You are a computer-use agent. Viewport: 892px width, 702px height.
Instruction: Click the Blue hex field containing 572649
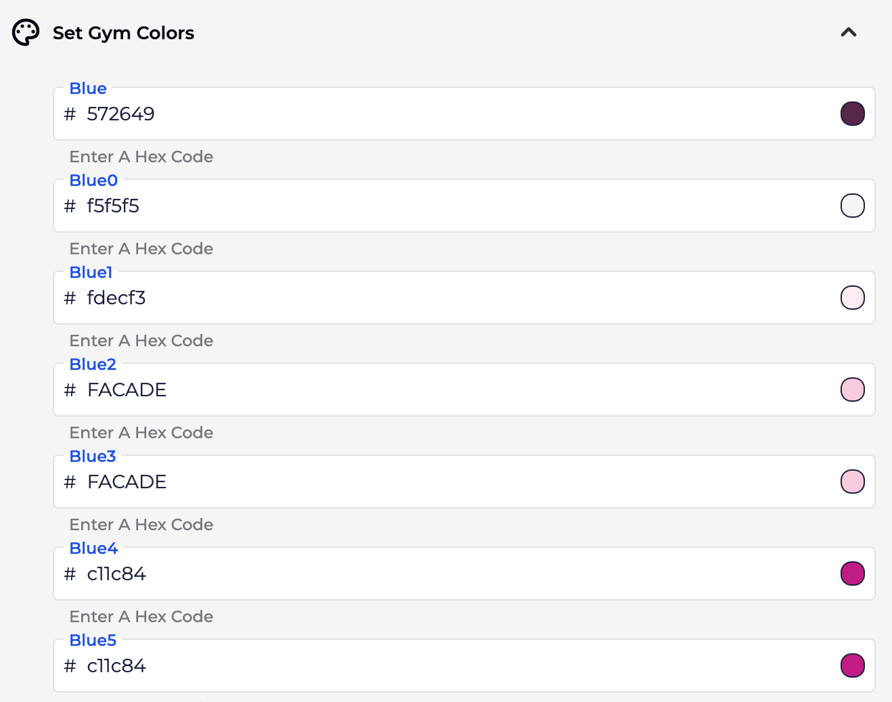tap(406, 114)
